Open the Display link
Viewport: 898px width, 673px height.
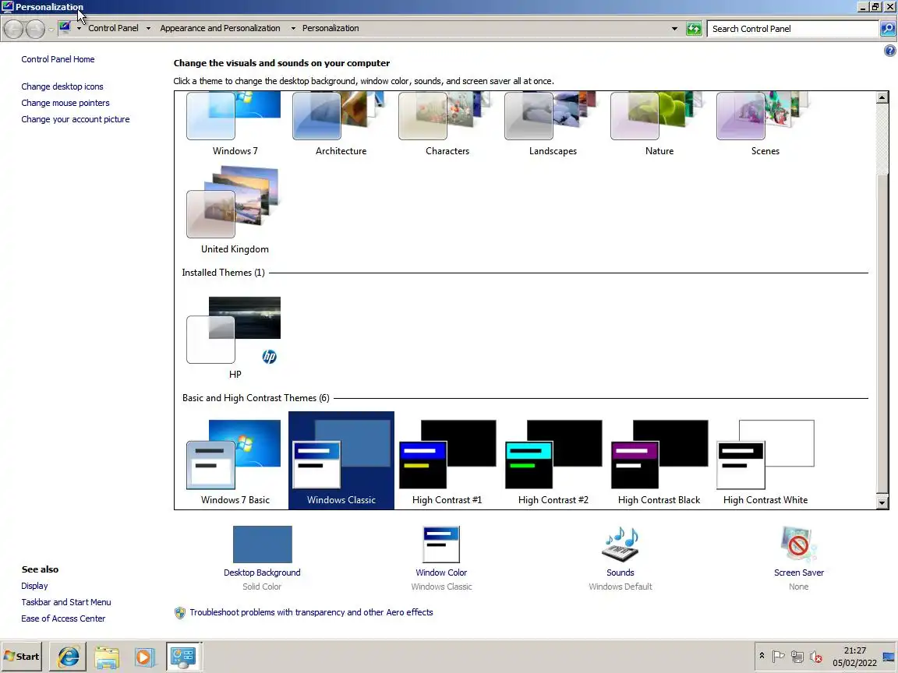34,586
